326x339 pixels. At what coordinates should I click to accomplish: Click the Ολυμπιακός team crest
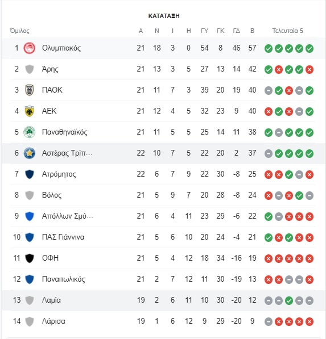tap(30, 48)
